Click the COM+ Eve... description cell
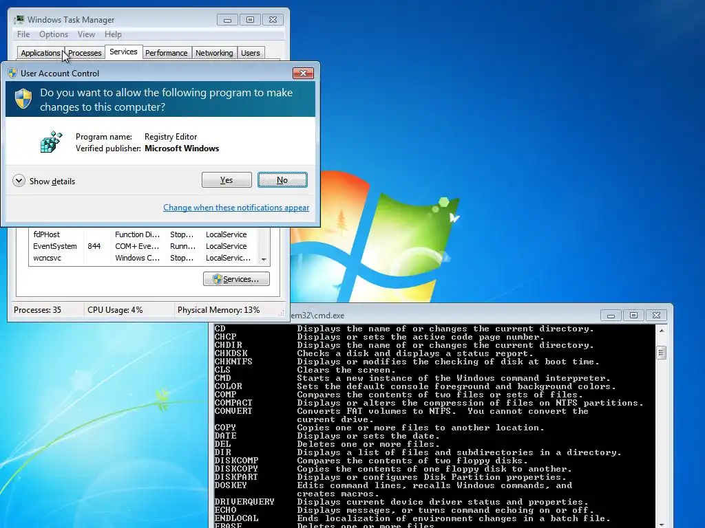 coord(137,246)
